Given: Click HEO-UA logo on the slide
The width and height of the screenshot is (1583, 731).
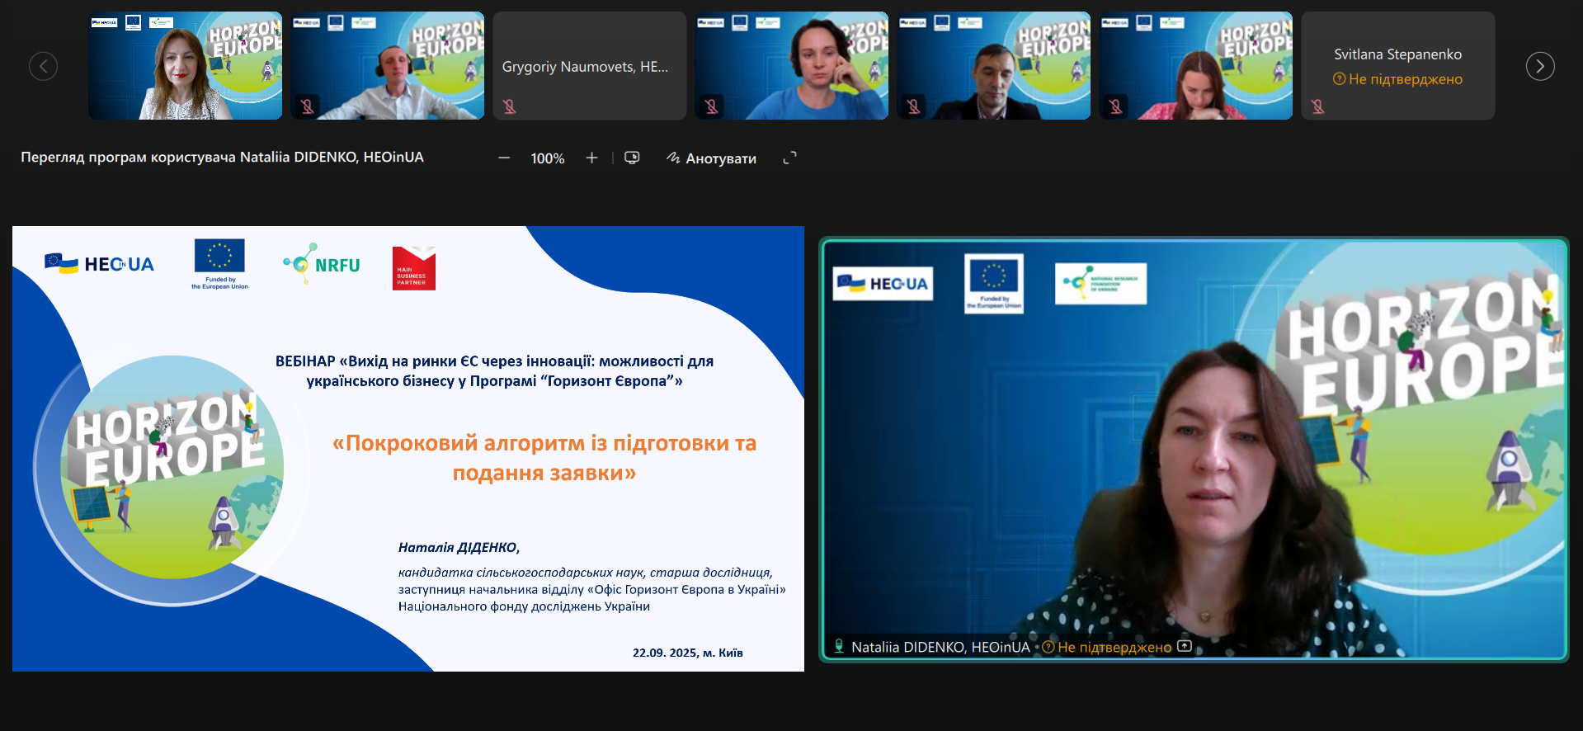Looking at the screenshot, I should point(99,264).
